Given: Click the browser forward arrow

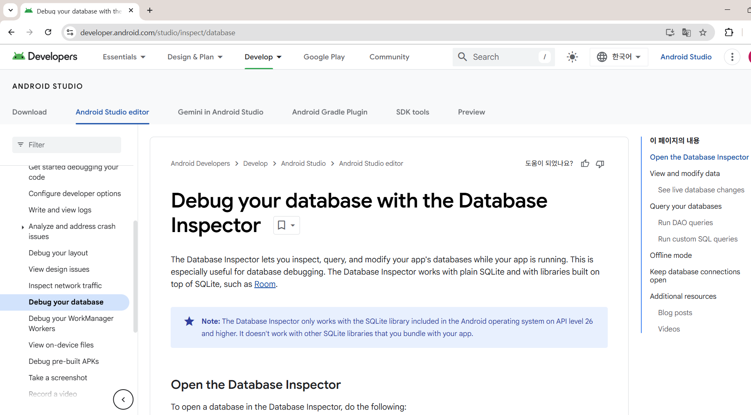Looking at the screenshot, I should [x=29, y=32].
